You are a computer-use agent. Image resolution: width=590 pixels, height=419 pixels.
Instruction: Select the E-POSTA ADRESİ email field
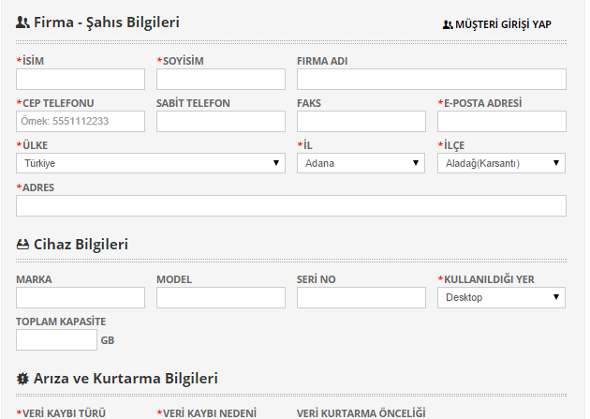(x=502, y=121)
